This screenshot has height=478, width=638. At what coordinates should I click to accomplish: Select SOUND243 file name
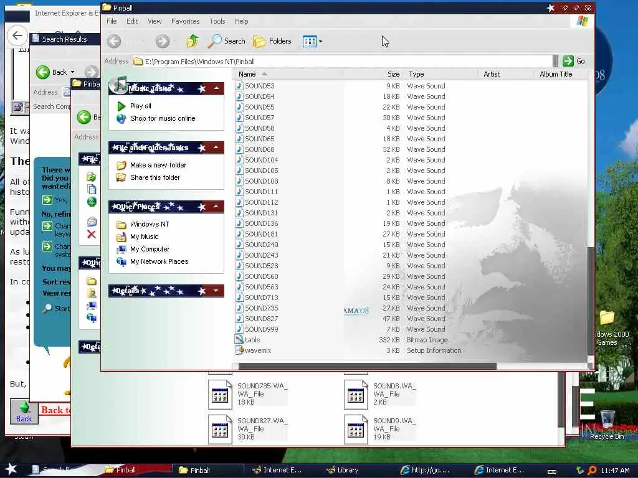click(261, 255)
